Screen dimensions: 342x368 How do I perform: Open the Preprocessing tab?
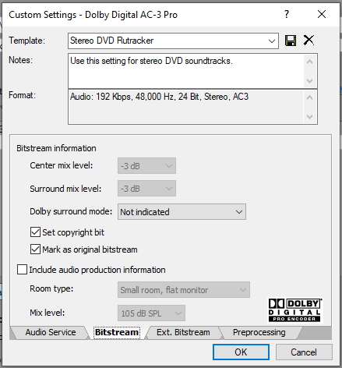[259, 332]
